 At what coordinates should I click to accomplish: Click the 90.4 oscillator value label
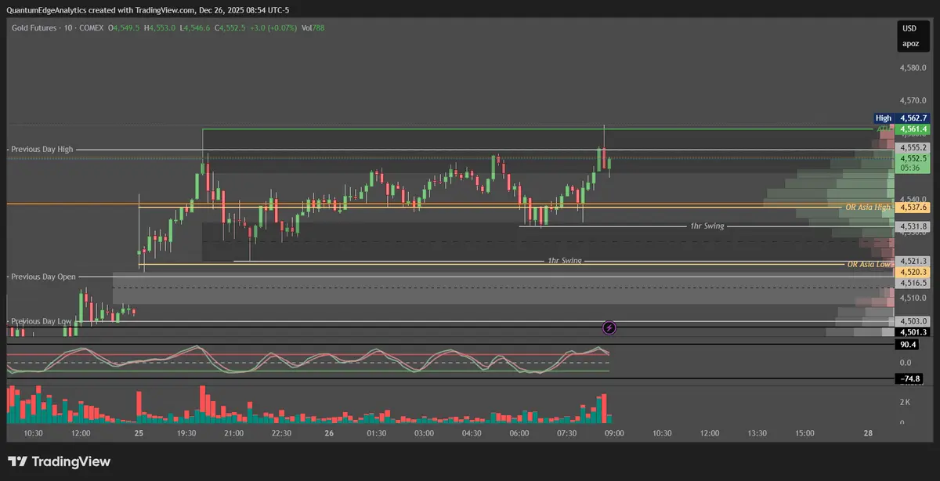(x=909, y=345)
